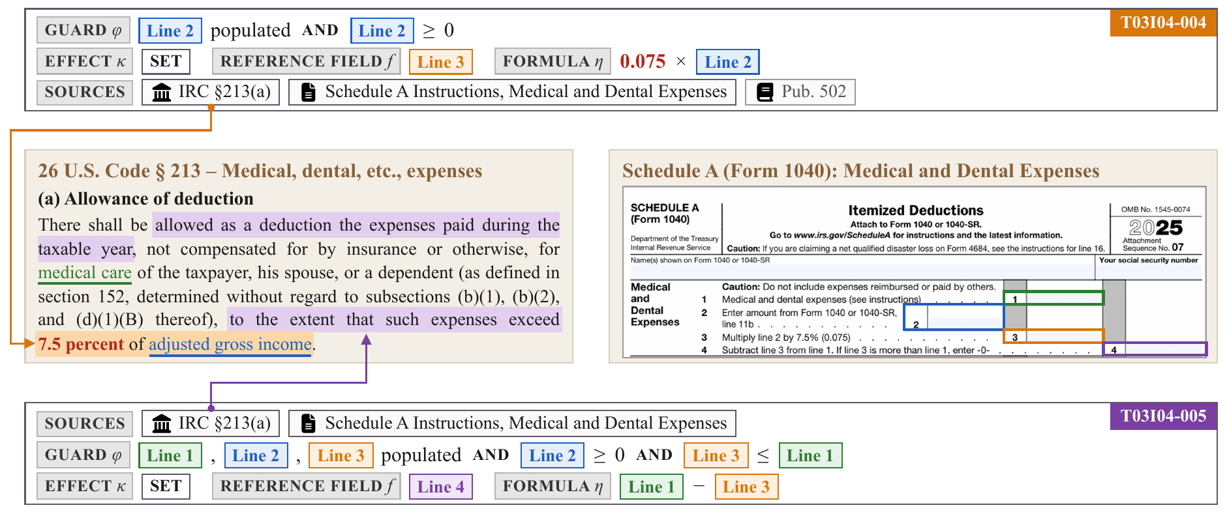Screen dimensions: 1227x514
Task: Click the '7.5 percent' highlighted text
Action: [81, 344]
